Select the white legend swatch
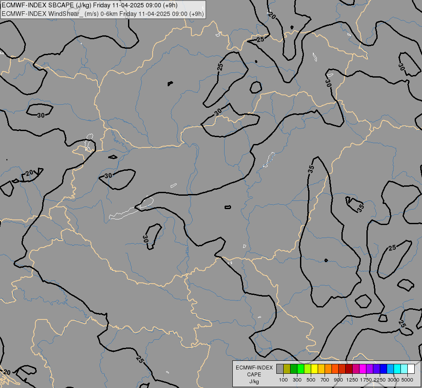Screen dimensions: 422x388 (x=411, y=369)
